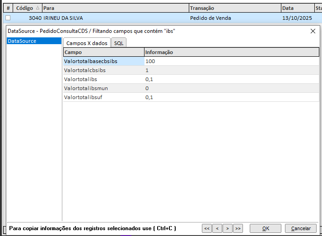Viewport: 322px width, 236px height.
Task: Toggle checkbox for order 3040 row
Action: 8,18
